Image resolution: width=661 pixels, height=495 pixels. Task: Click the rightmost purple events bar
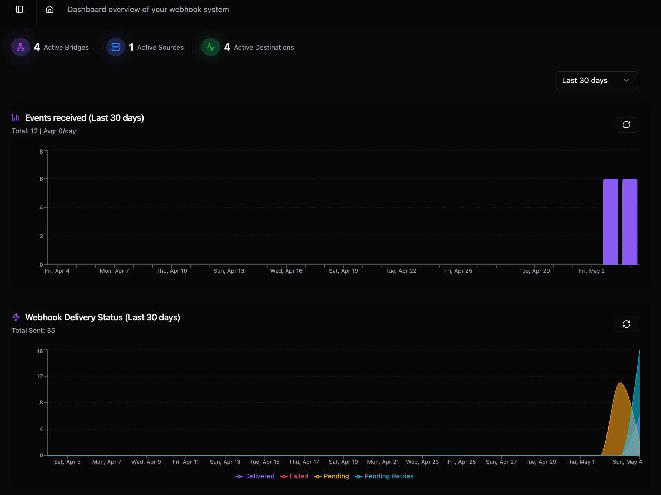click(x=630, y=221)
